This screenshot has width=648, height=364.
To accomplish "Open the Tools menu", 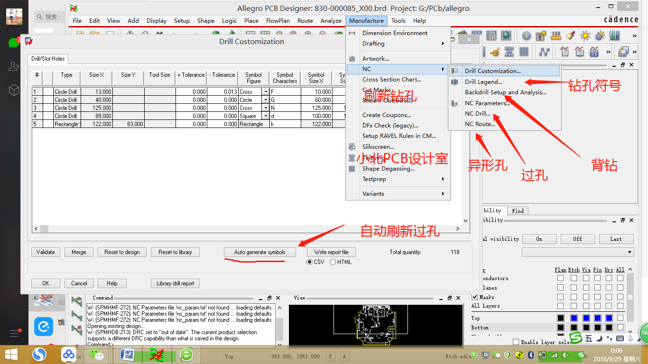I will [398, 21].
